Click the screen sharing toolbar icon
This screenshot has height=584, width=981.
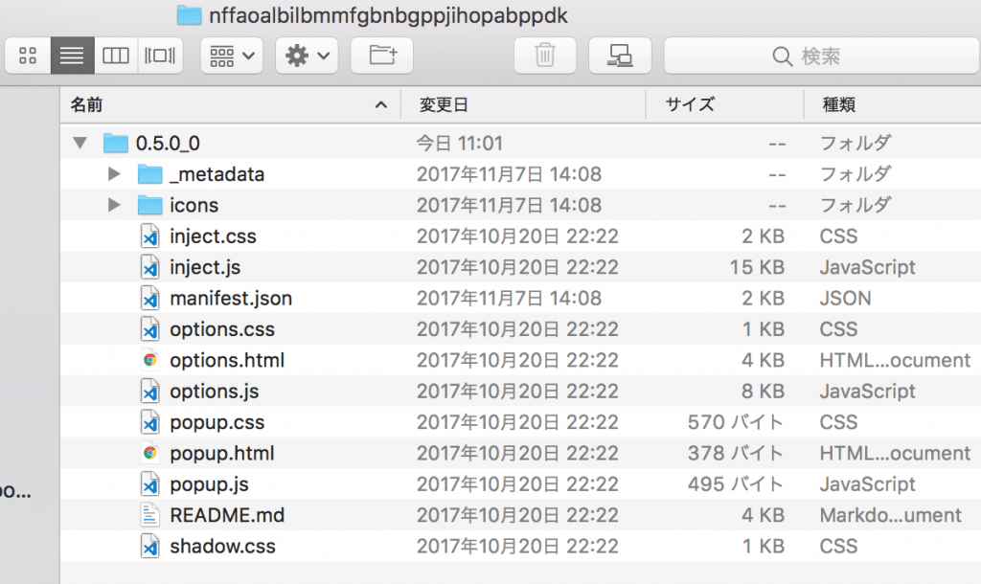620,56
